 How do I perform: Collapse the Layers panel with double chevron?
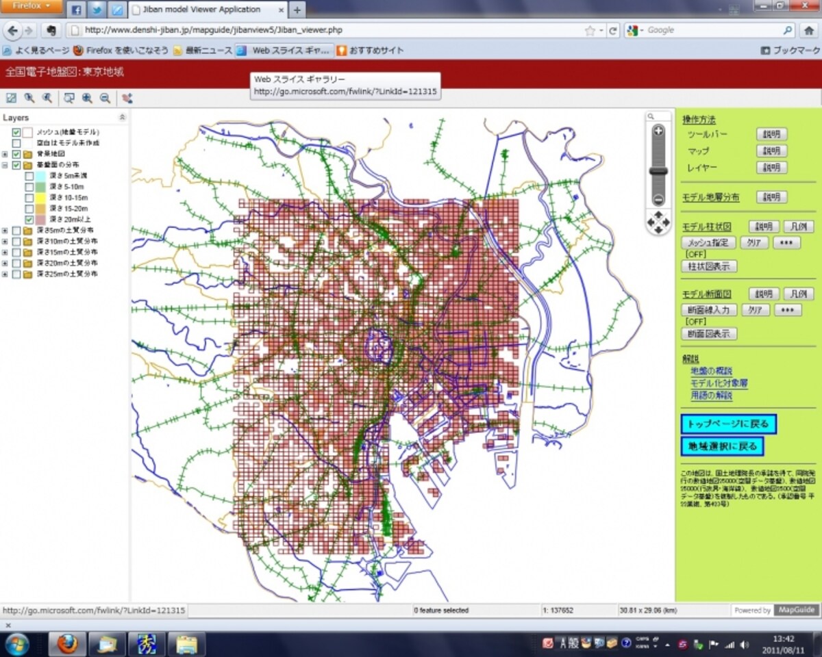pos(122,118)
